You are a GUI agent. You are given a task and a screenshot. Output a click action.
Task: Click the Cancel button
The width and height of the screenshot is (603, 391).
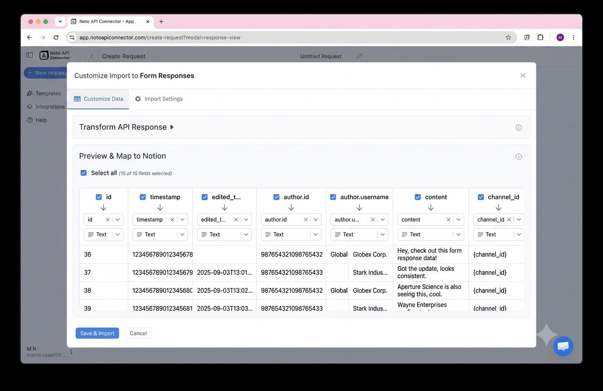point(138,333)
